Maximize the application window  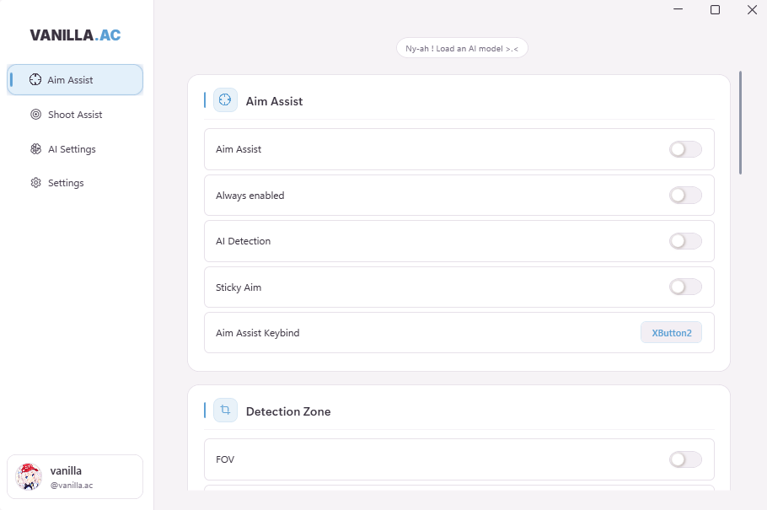(715, 9)
